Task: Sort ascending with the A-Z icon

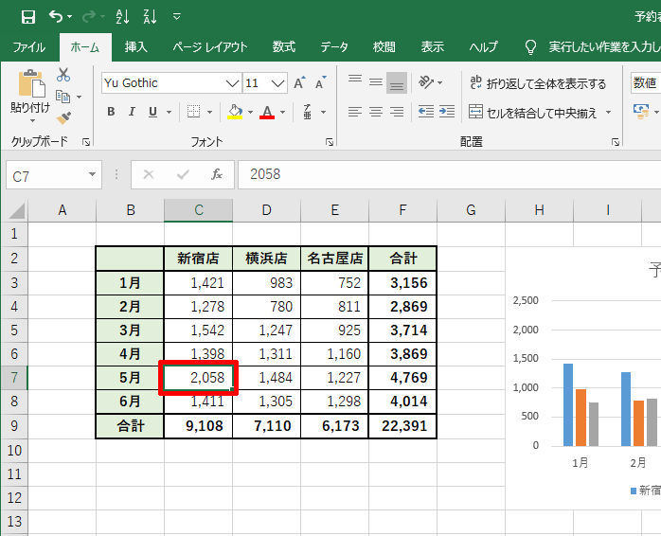Action: [122, 16]
